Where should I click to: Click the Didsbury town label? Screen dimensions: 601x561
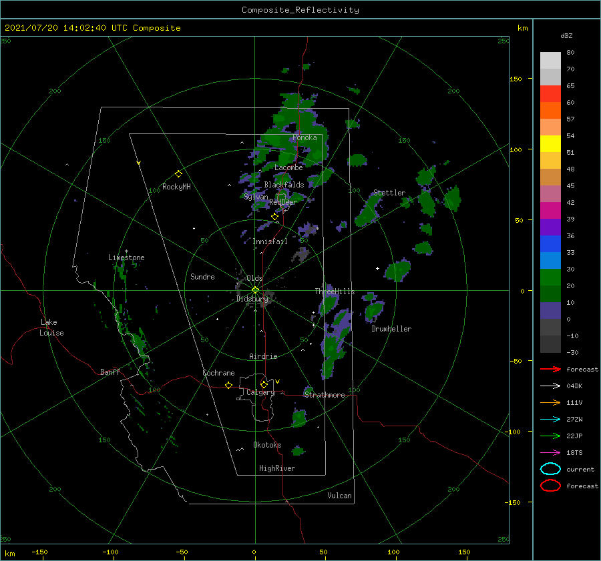point(252,299)
